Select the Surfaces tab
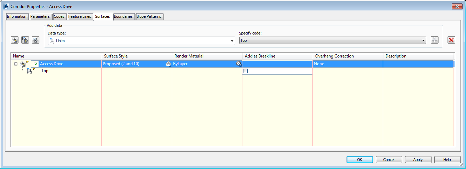The width and height of the screenshot is (466, 169). pyautogui.click(x=102, y=16)
